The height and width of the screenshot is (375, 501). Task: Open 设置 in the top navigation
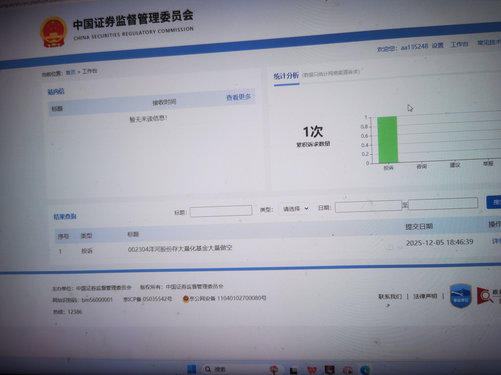tap(437, 46)
